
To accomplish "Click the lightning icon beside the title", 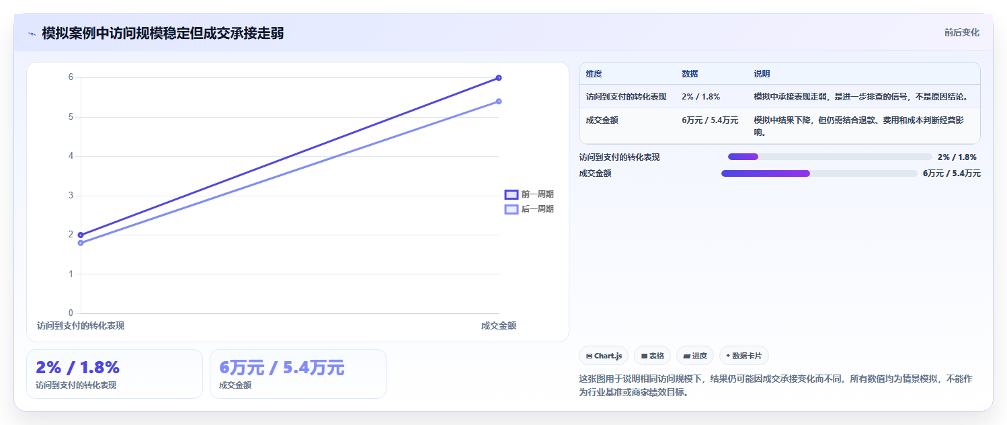I will point(32,34).
